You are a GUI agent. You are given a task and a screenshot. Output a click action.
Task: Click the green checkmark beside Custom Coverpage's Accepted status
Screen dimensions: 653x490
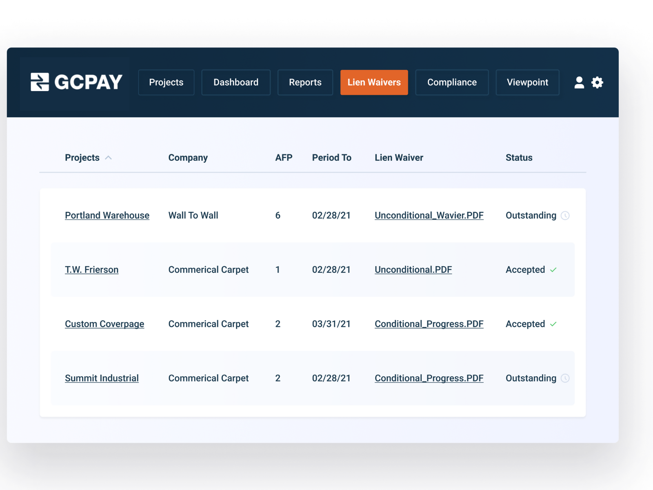[554, 324]
